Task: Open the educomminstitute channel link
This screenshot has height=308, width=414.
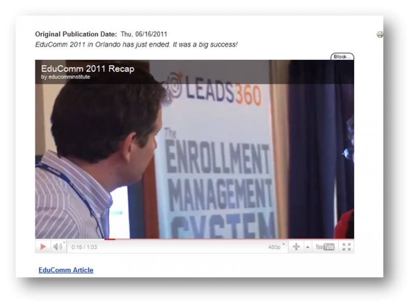Action: tap(65, 77)
